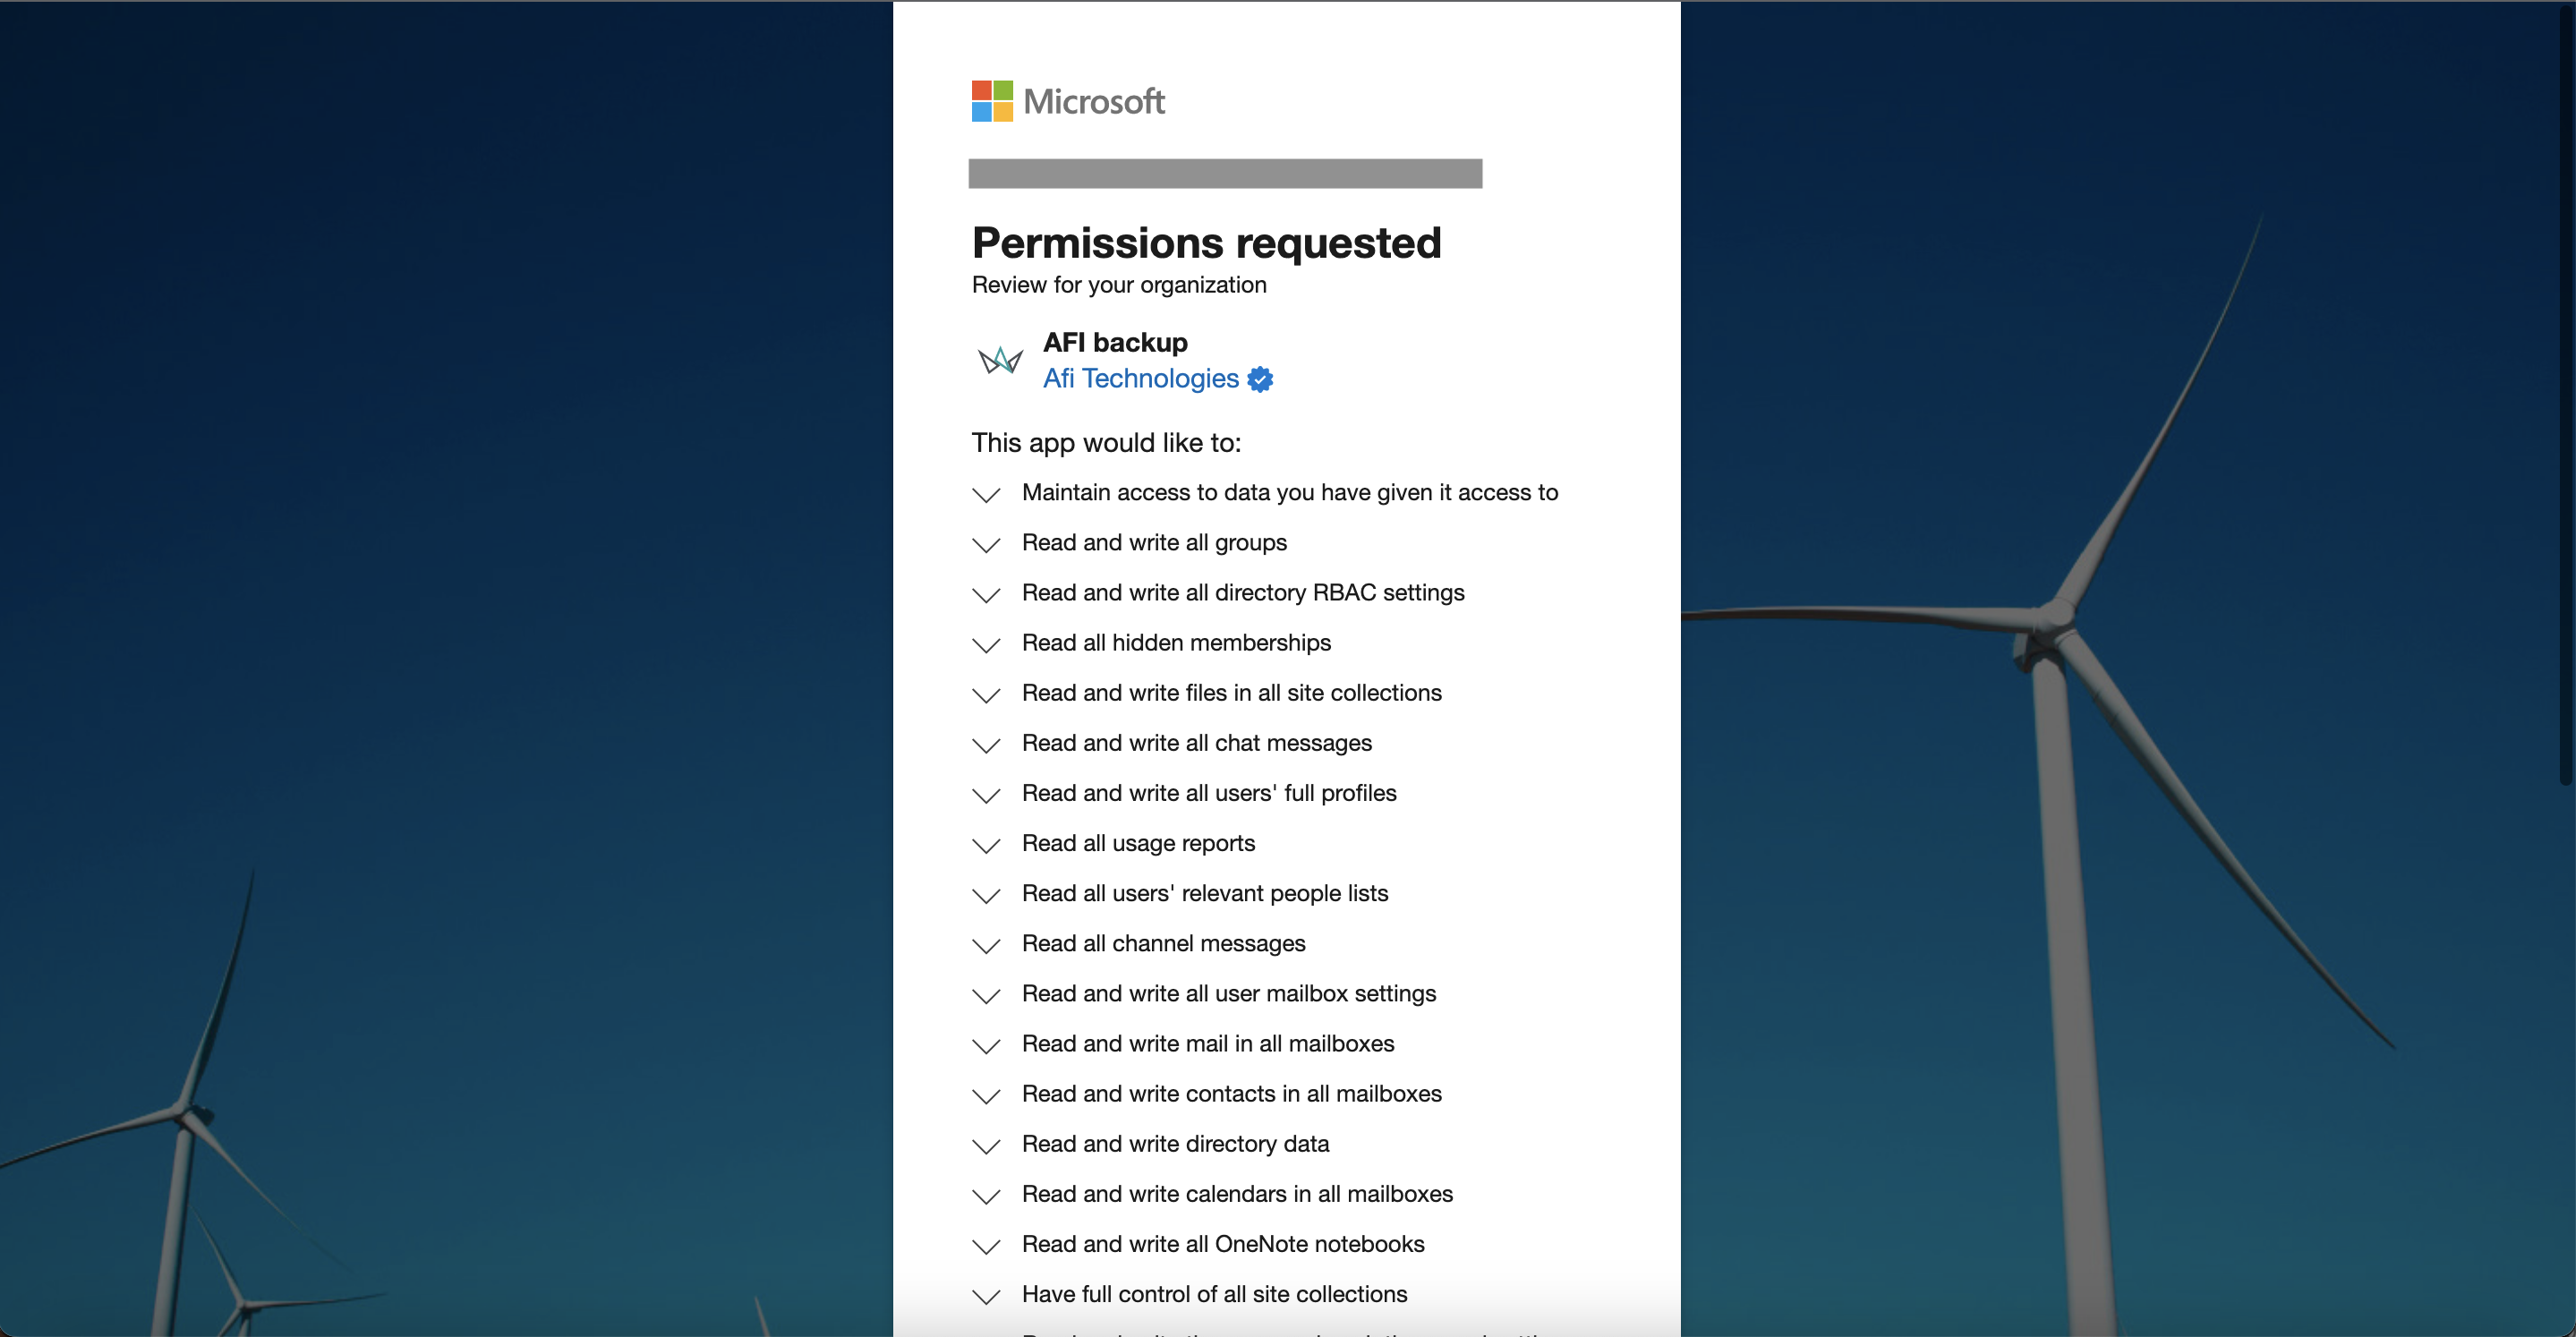
Task: Click the AFI backup app logo
Action: pyautogui.click(x=999, y=360)
